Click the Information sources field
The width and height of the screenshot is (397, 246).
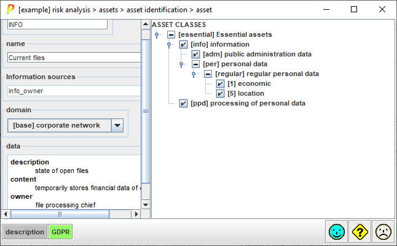click(74, 91)
